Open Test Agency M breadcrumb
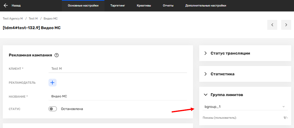 click(x=13, y=19)
